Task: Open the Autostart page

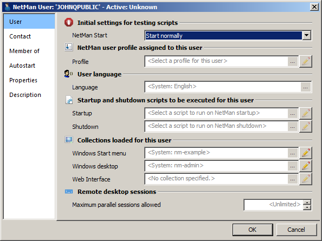Action: 29,66
